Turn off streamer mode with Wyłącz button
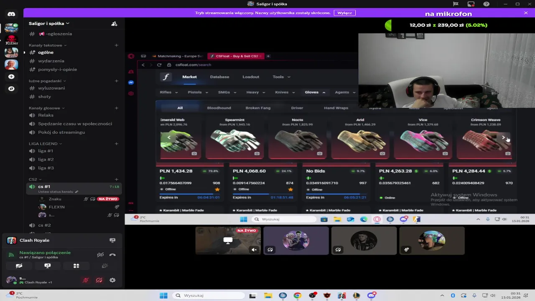 point(344,13)
